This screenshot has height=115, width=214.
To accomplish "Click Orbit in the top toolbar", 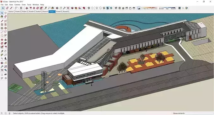I will [57, 8].
